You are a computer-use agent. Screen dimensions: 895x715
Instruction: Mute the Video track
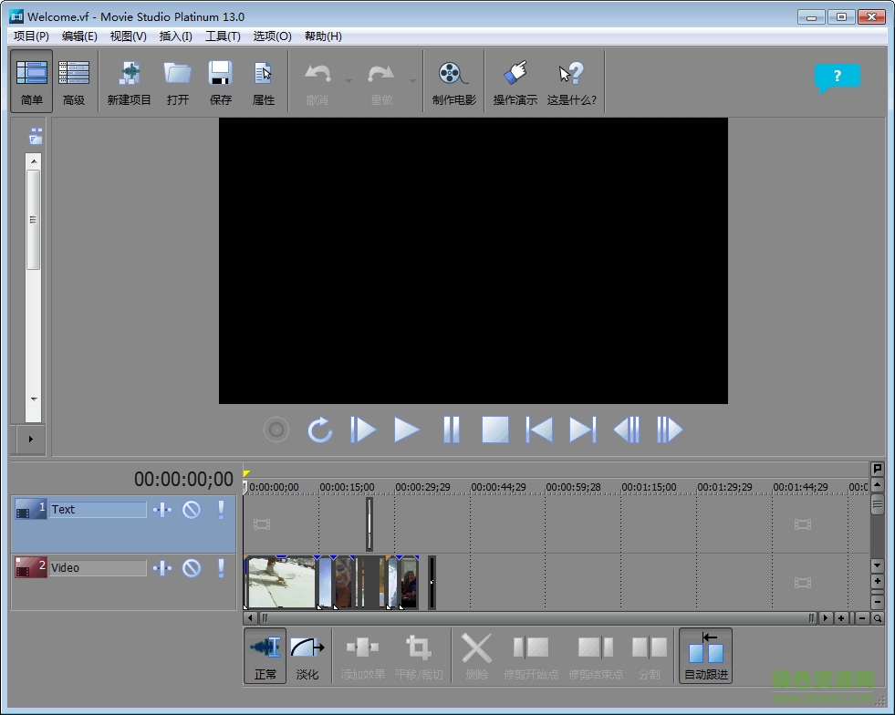192,567
